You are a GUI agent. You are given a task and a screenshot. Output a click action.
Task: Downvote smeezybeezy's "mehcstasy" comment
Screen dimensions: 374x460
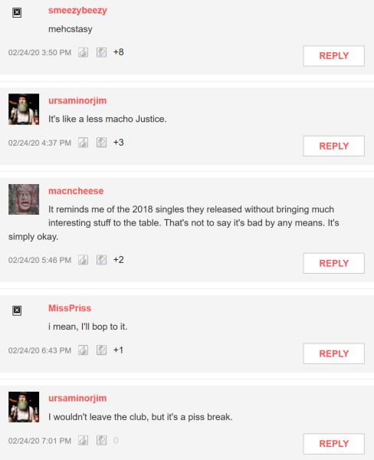(x=101, y=52)
